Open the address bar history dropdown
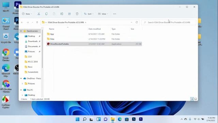The width and height of the screenshot is (218, 123). click(131, 22)
